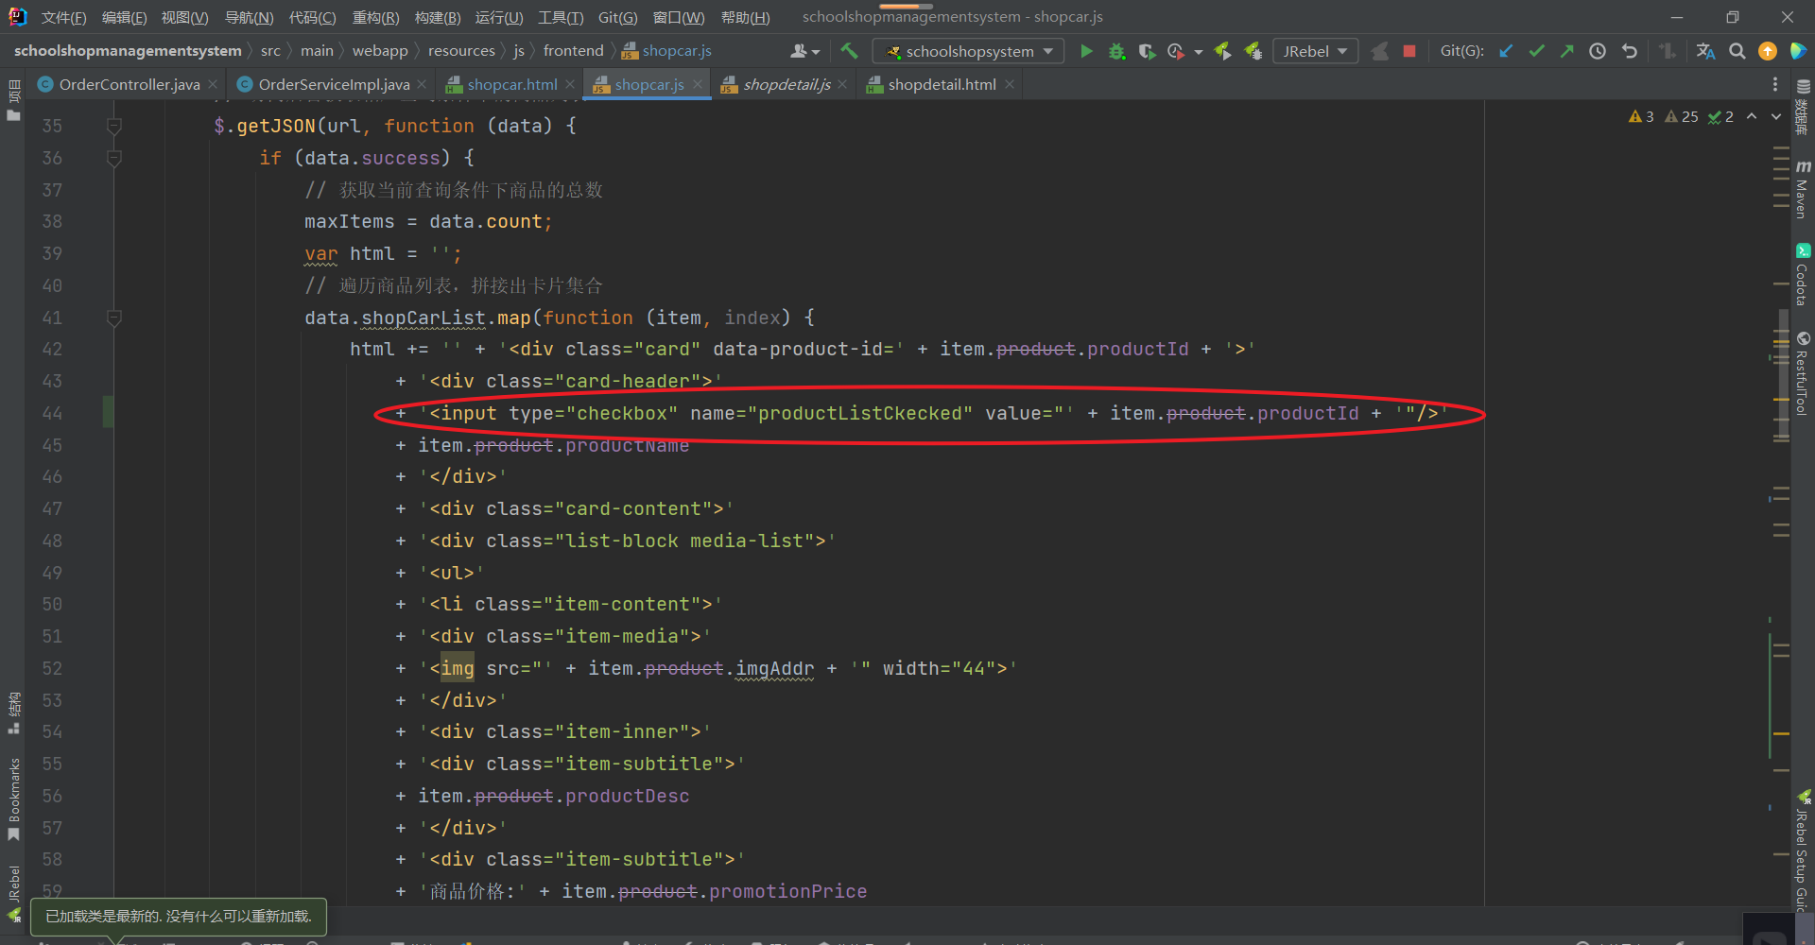Open schoolshopsystem run configuration dropdown
Screen dimensions: 1815x945
coord(969,51)
